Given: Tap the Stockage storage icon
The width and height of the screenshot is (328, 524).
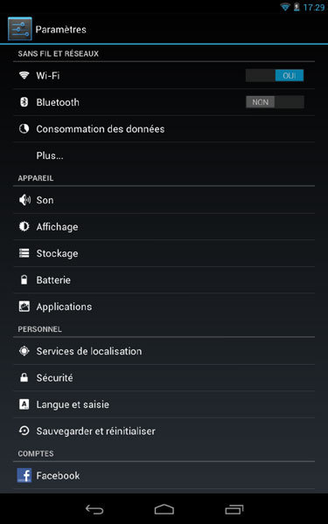Looking at the screenshot, I should pyautogui.click(x=24, y=253).
